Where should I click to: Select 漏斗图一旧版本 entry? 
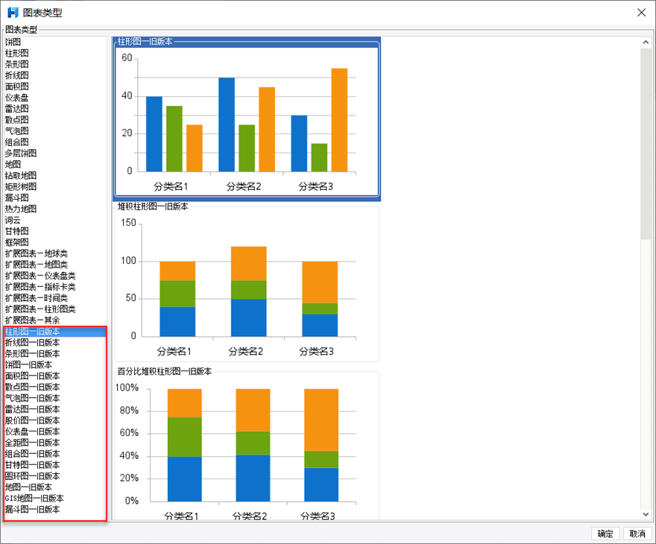coord(32,509)
